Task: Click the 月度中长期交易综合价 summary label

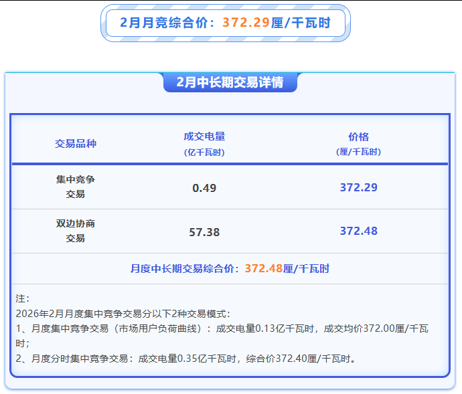Action: tap(184, 269)
